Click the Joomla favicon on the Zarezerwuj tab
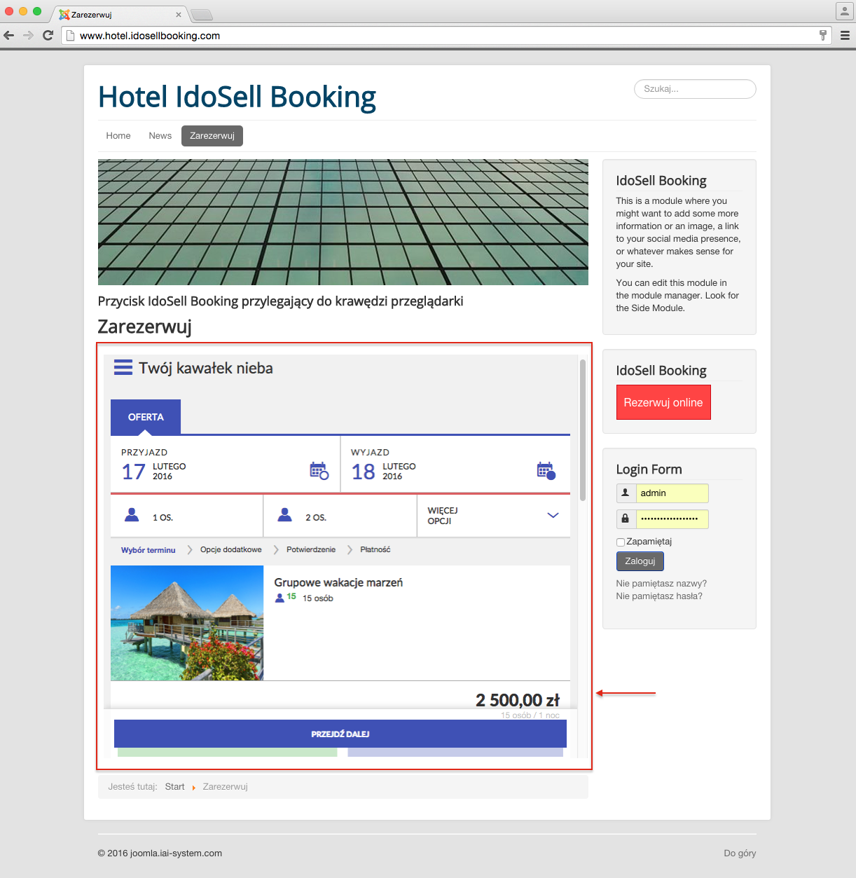 pos(64,15)
